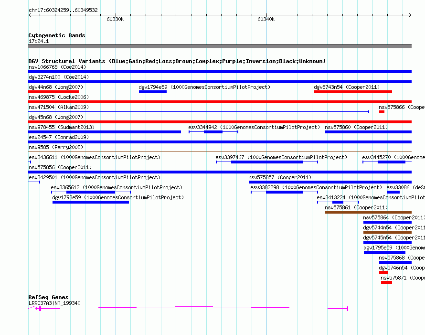Select the esv3436611 variant label
This screenshot has width=425, height=335.
(95, 157)
